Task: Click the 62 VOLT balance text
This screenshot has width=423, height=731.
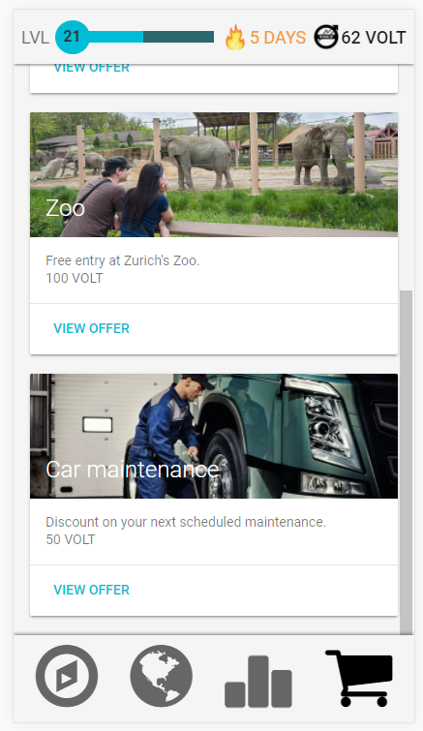Action: click(374, 38)
